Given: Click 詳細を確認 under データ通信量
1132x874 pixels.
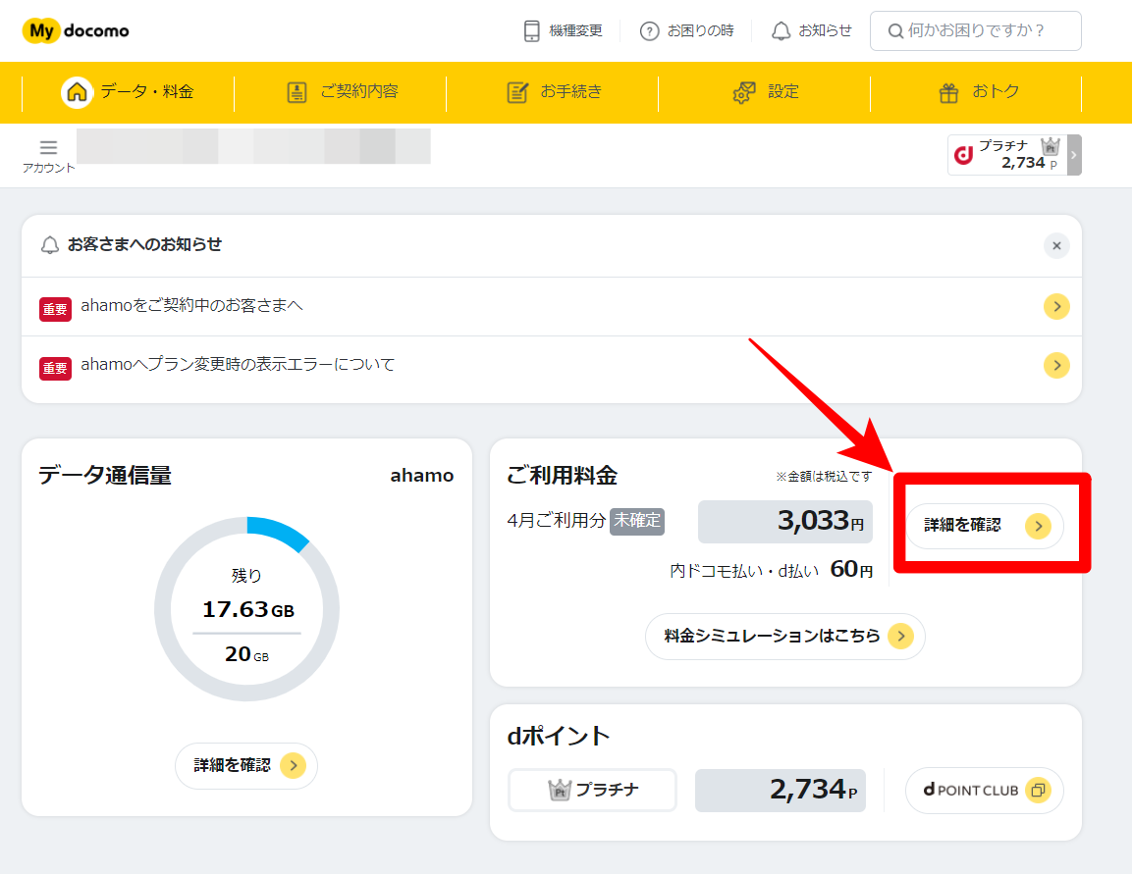Looking at the screenshot, I should tap(246, 765).
